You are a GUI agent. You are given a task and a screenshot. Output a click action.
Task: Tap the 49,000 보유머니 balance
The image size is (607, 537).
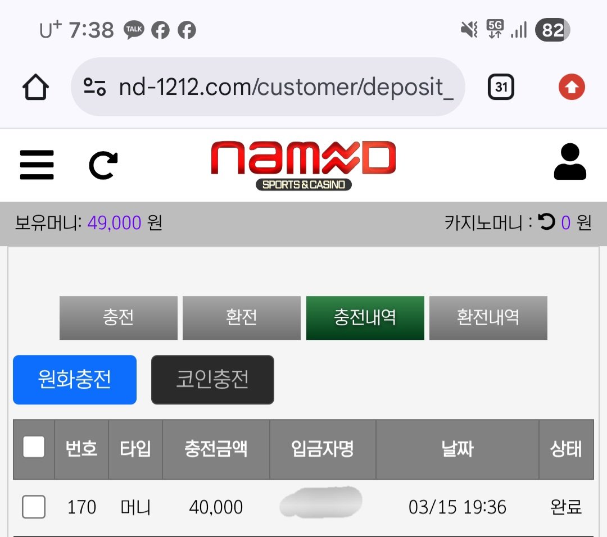point(114,223)
